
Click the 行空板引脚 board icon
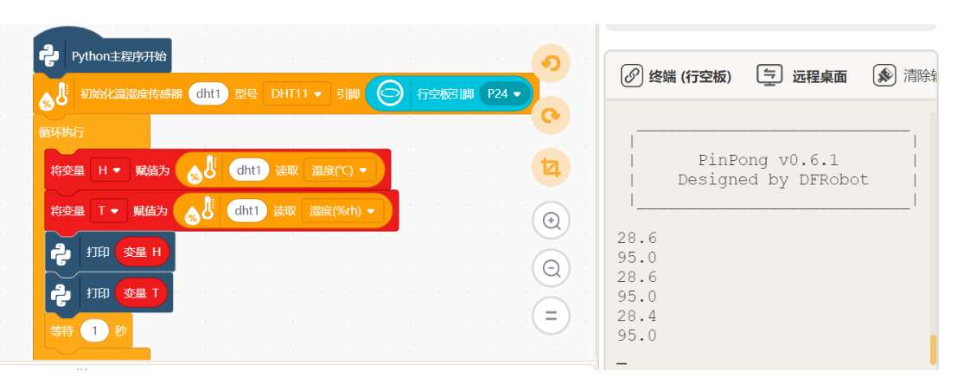[x=390, y=94]
